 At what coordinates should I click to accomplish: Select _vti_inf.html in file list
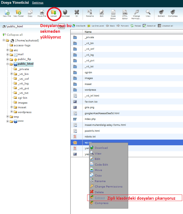coord(92,96)
